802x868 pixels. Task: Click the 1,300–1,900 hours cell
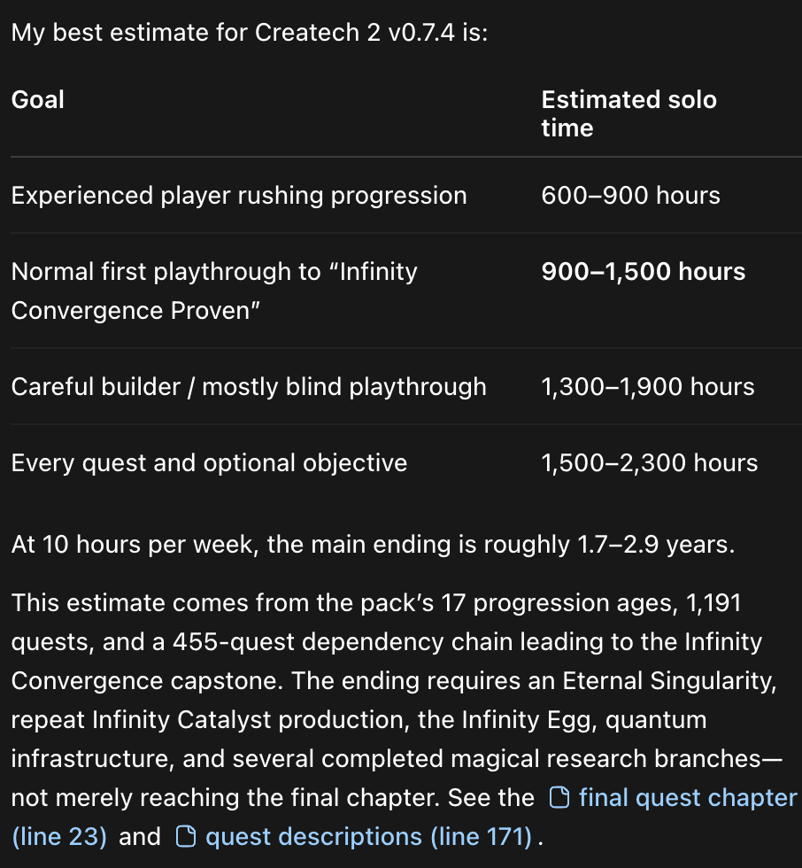point(648,386)
